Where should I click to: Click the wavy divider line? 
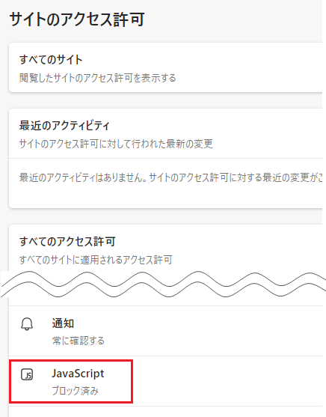click(x=163, y=284)
